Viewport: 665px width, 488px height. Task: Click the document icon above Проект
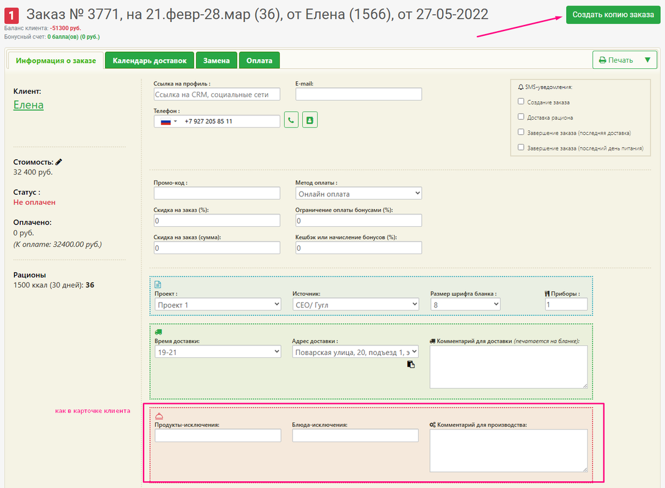[158, 284]
